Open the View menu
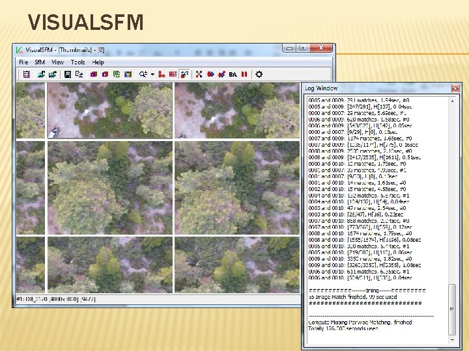The width and height of the screenshot is (469, 351). [57, 62]
